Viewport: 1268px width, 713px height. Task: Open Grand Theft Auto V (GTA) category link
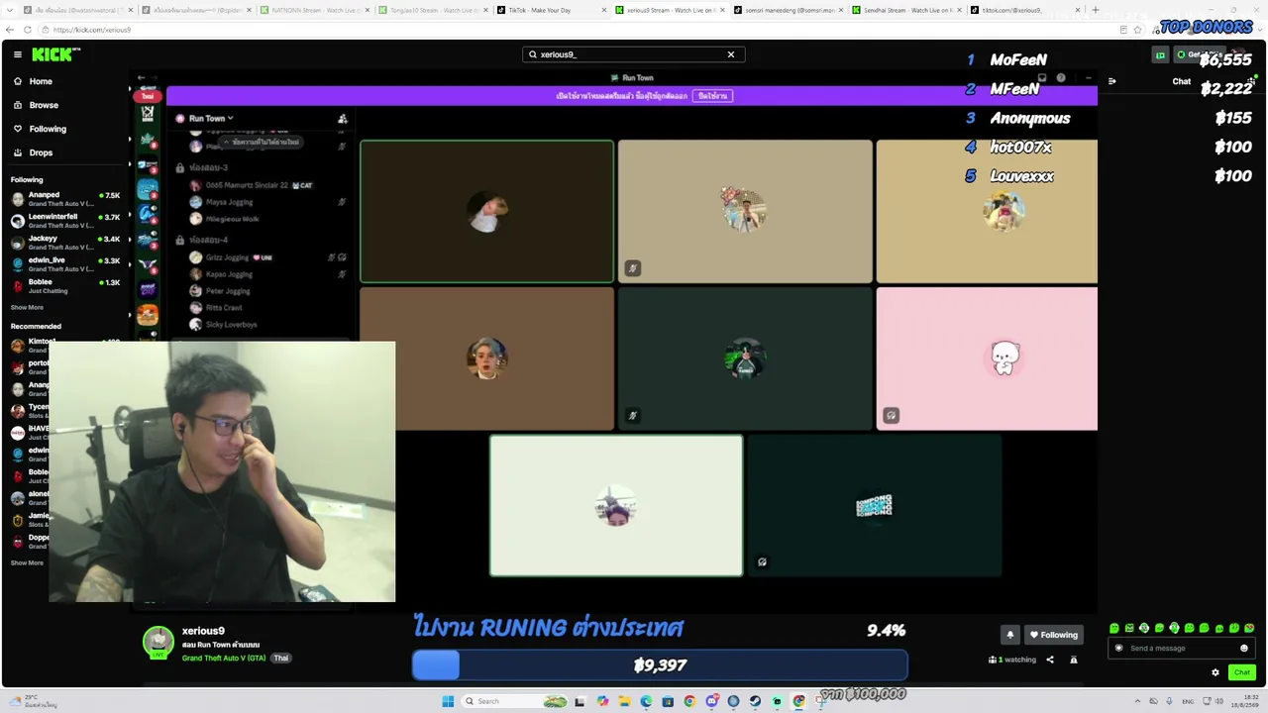[x=224, y=658]
